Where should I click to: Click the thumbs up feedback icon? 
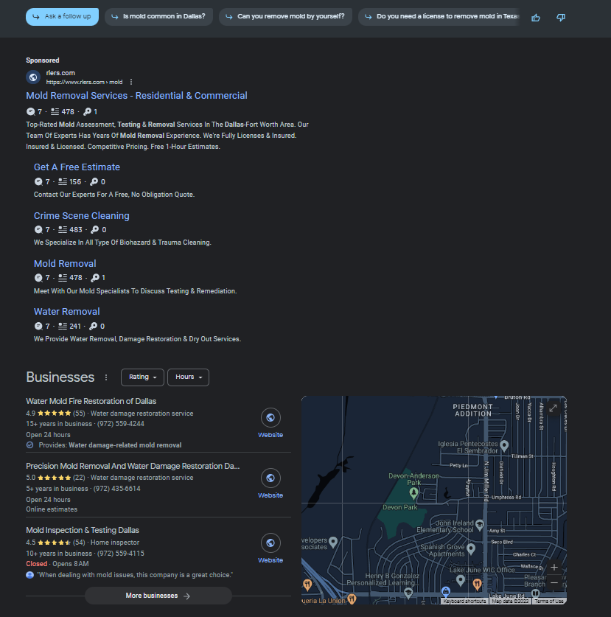tap(536, 17)
